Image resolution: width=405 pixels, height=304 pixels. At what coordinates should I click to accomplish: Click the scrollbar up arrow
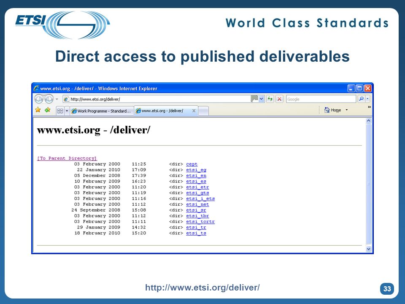[369, 121]
